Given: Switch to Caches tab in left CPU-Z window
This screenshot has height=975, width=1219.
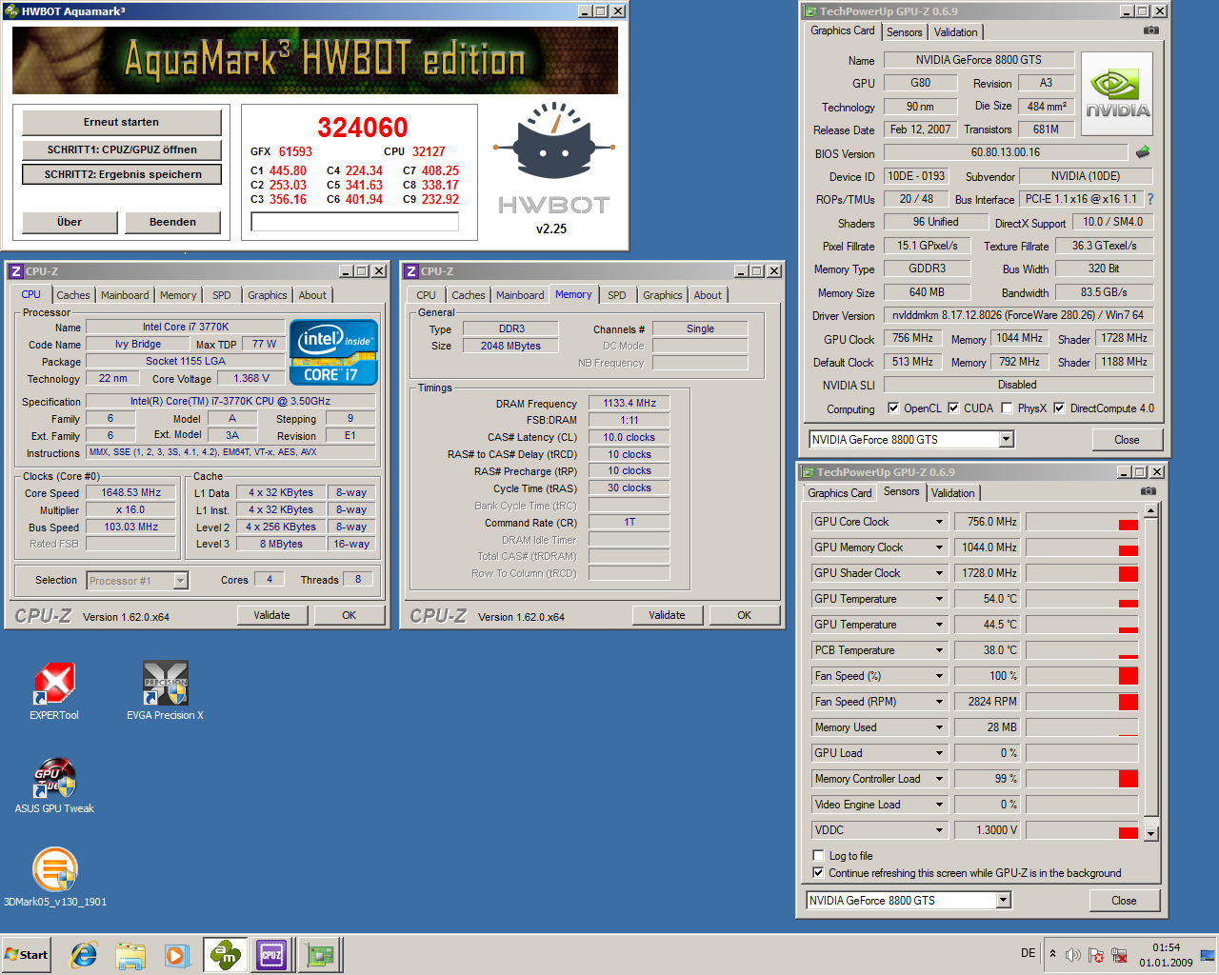Looking at the screenshot, I should tap(73, 295).
